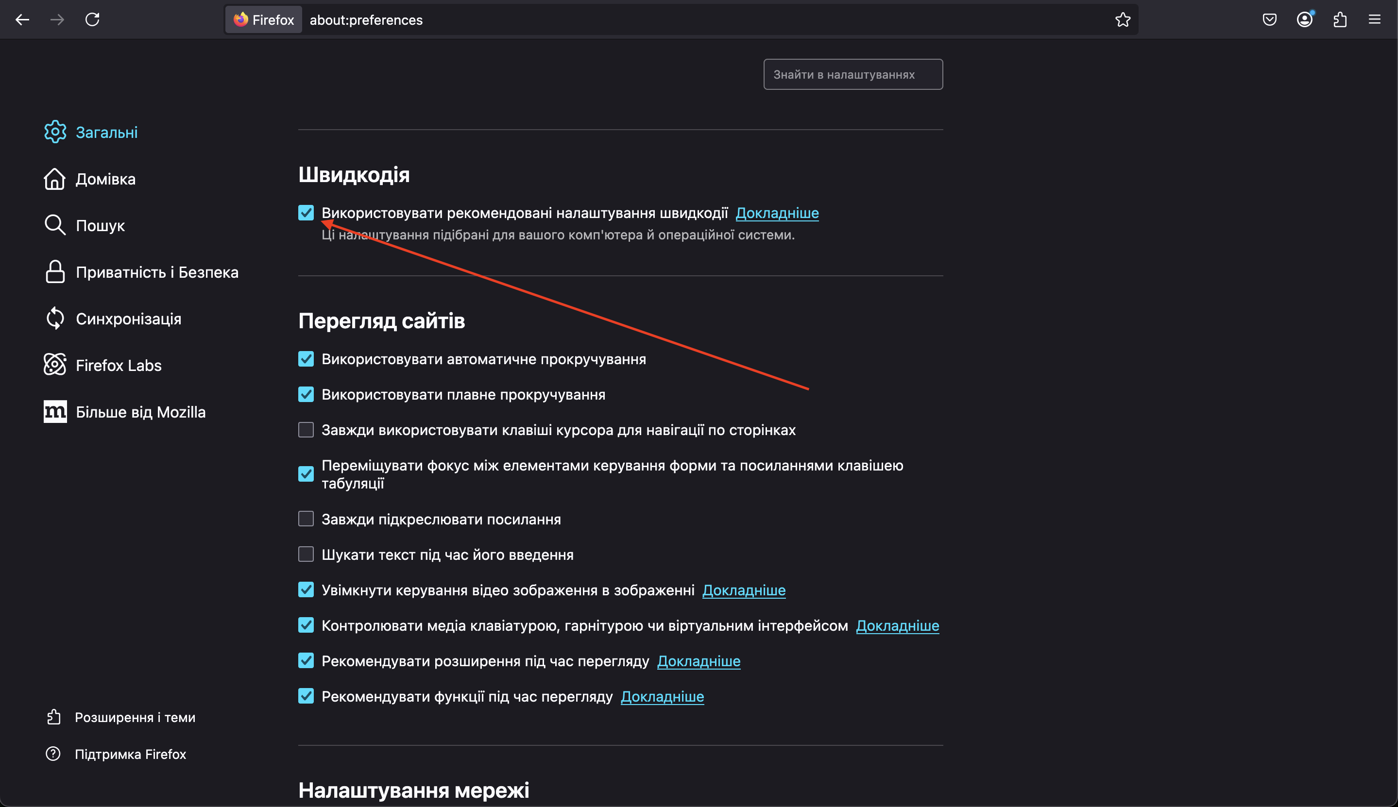Click the Firefox identity badge in address bar

[x=264, y=20]
